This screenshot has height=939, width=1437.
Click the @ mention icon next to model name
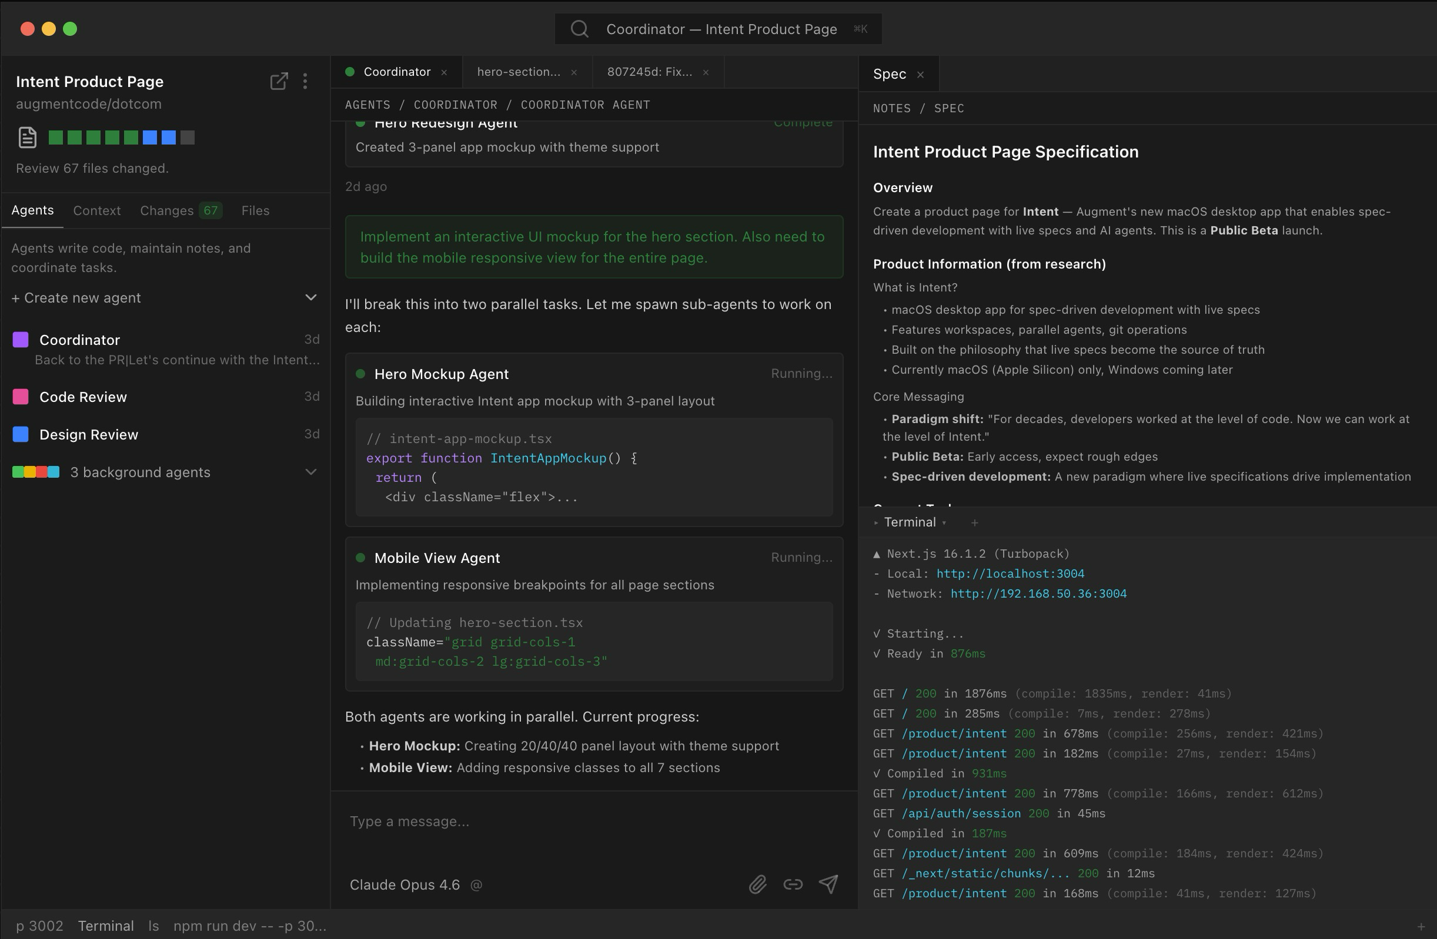(x=476, y=886)
